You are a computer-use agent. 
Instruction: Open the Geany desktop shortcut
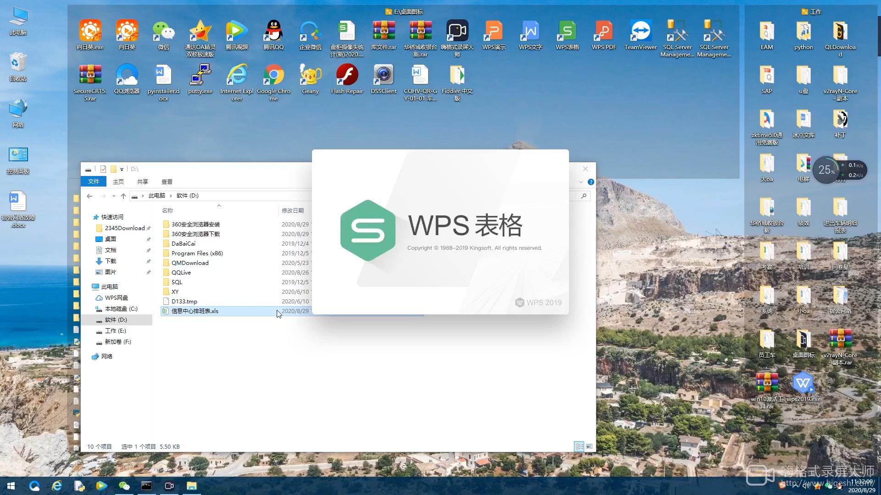pyautogui.click(x=310, y=80)
